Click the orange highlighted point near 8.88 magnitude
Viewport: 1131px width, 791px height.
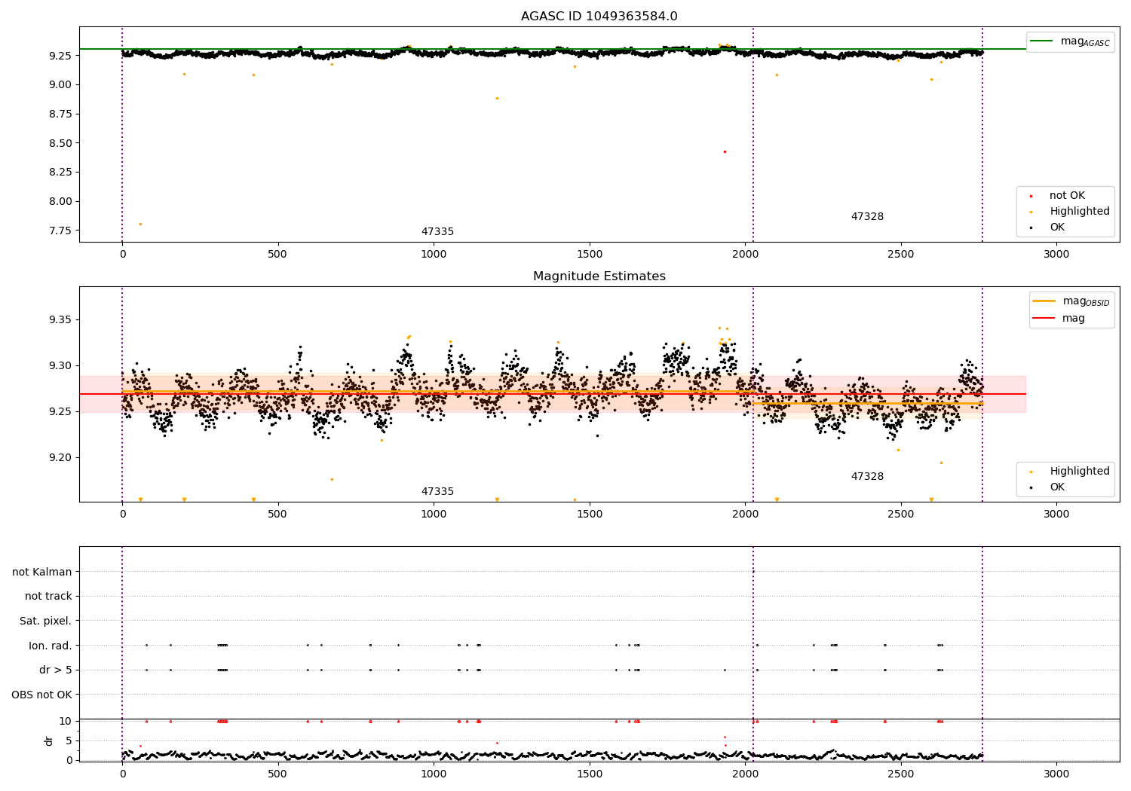tap(497, 98)
